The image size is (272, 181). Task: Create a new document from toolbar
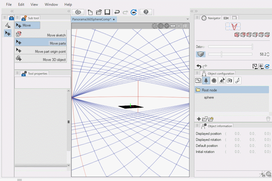90,12
